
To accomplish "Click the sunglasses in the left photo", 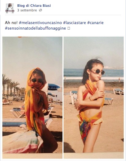I will tap(37, 80).
